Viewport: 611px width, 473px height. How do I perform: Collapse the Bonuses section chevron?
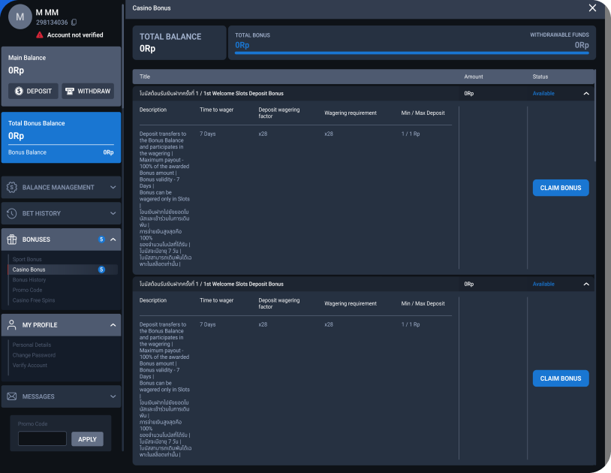coord(113,240)
